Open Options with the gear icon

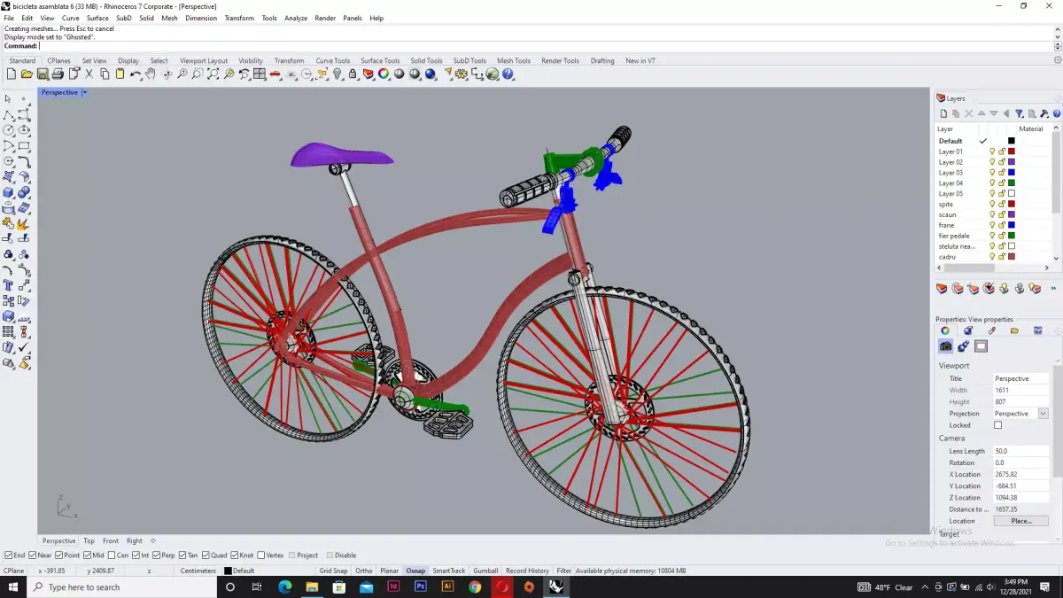point(462,74)
